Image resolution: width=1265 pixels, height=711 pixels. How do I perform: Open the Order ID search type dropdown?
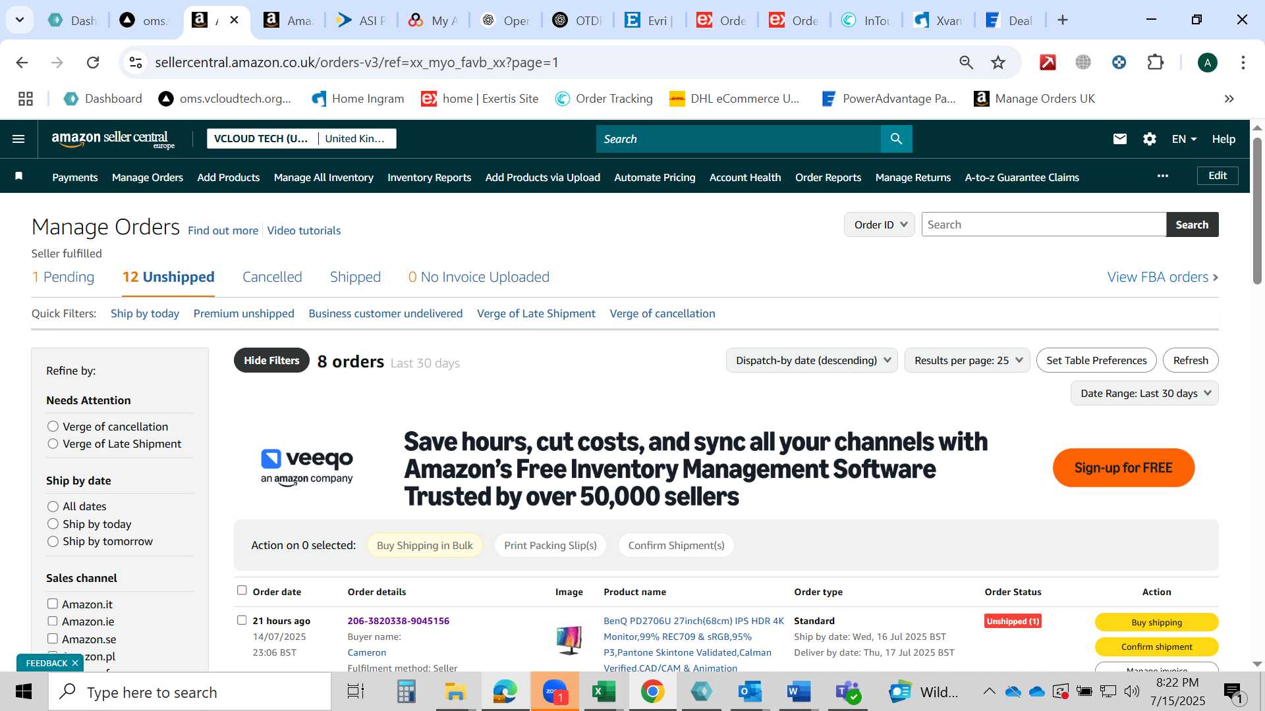[x=880, y=224]
